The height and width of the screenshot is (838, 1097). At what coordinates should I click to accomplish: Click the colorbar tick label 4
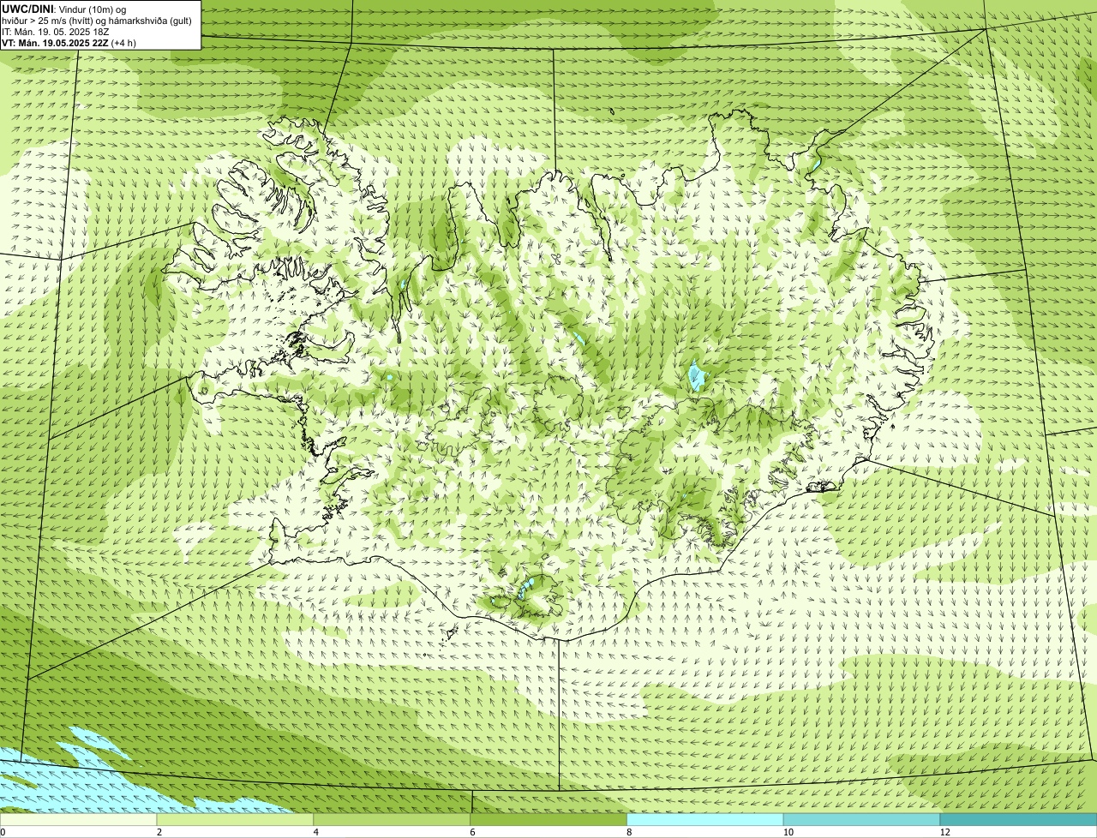[x=315, y=832]
